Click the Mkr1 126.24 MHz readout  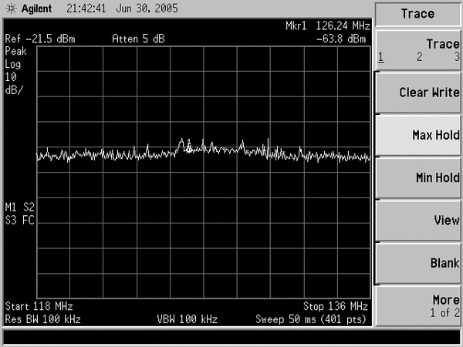pyautogui.click(x=326, y=25)
